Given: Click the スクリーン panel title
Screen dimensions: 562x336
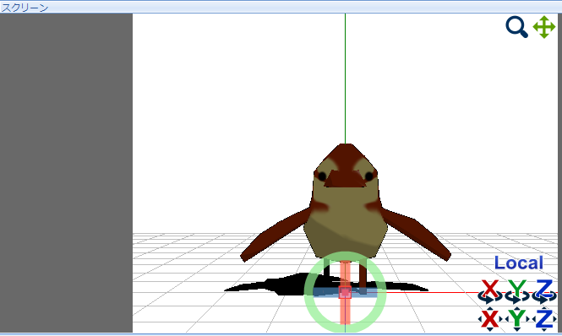Looking at the screenshot, I should tap(25, 8).
